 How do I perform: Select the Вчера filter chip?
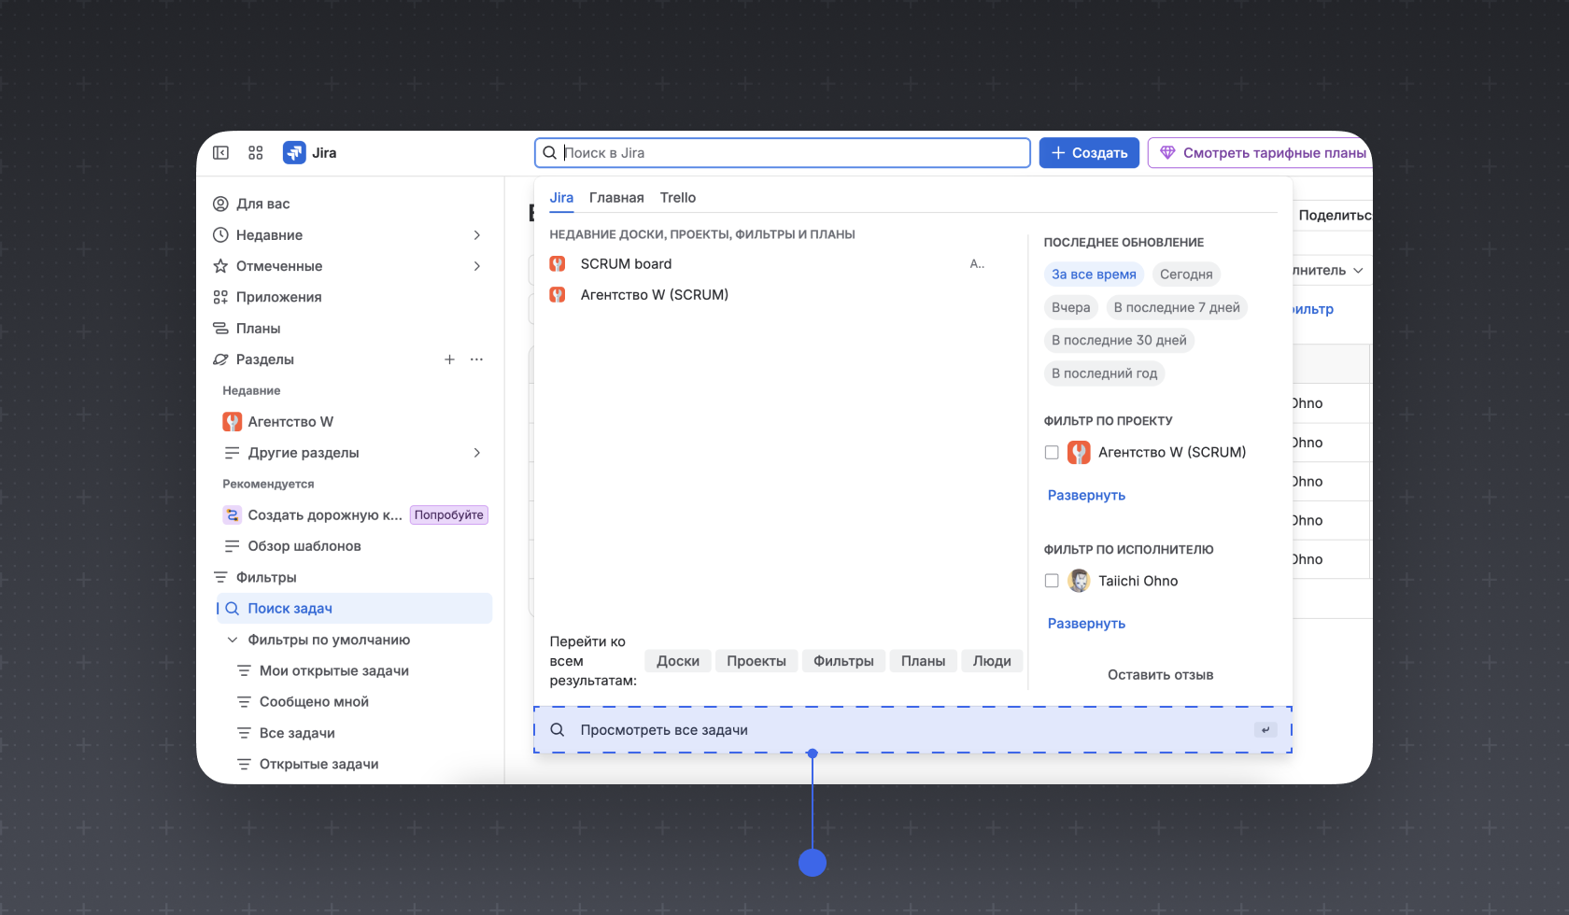[x=1071, y=307]
